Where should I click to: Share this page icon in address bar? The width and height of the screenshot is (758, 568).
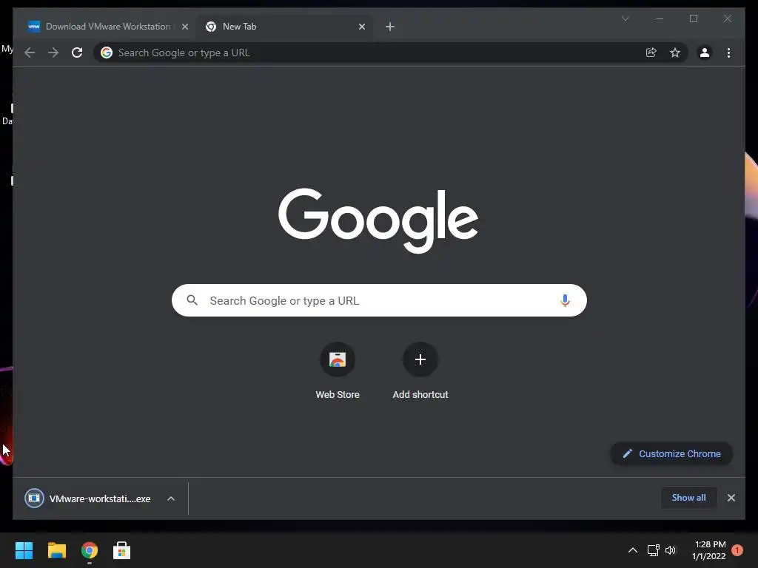[651, 53]
